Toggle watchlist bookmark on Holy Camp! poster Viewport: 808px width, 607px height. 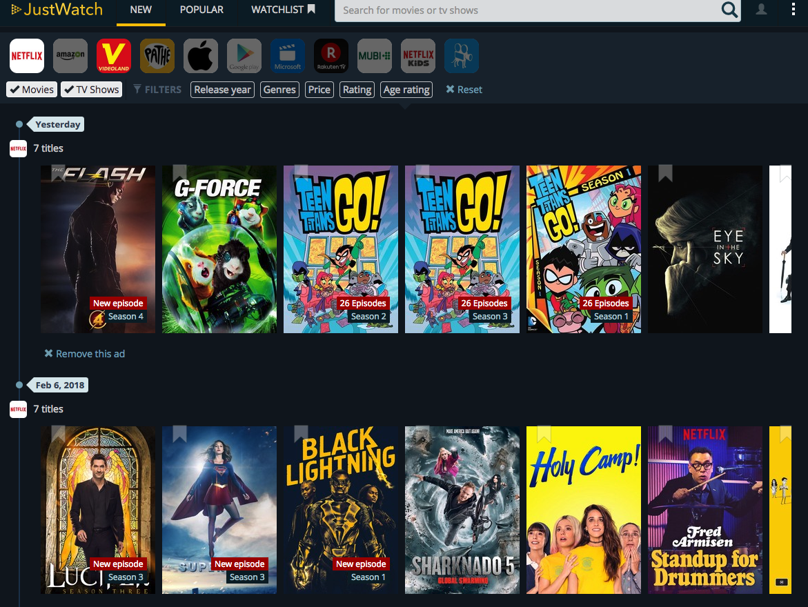click(544, 435)
